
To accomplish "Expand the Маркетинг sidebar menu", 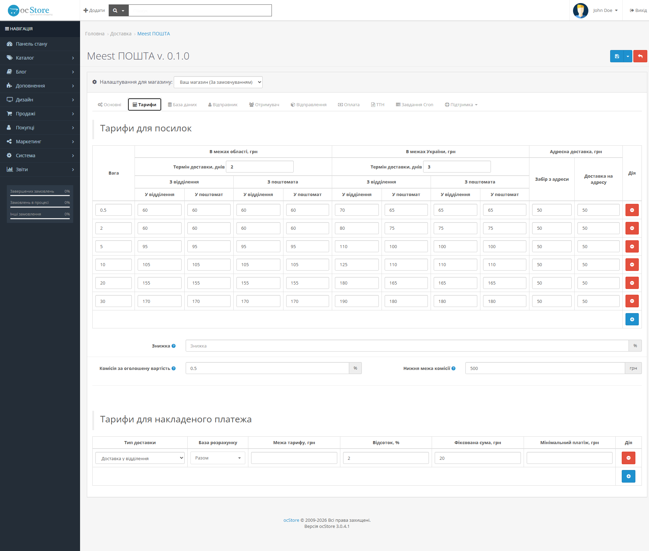I will point(40,142).
